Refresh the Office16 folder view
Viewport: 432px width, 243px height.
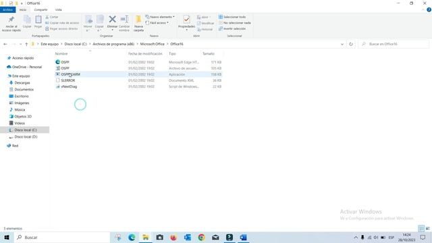point(351,44)
